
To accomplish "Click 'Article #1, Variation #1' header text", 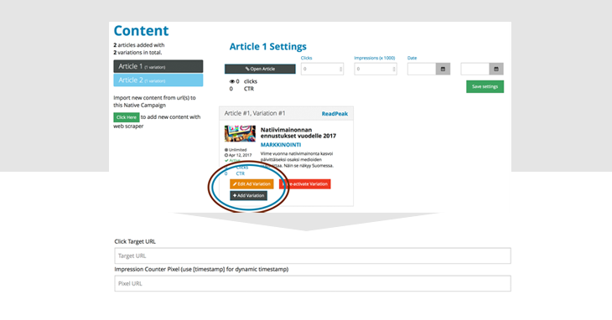I will [255, 113].
